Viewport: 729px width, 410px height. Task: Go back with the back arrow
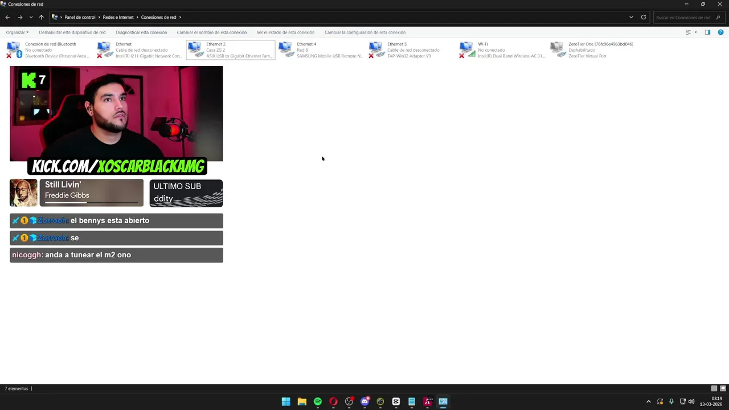coord(7,17)
